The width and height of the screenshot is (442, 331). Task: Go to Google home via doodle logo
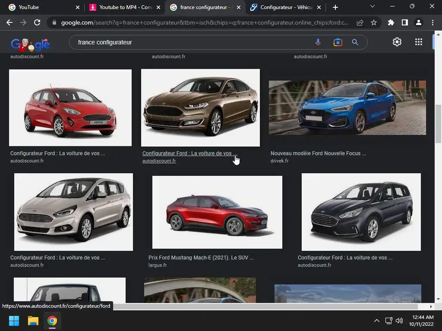[x=30, y=44]
